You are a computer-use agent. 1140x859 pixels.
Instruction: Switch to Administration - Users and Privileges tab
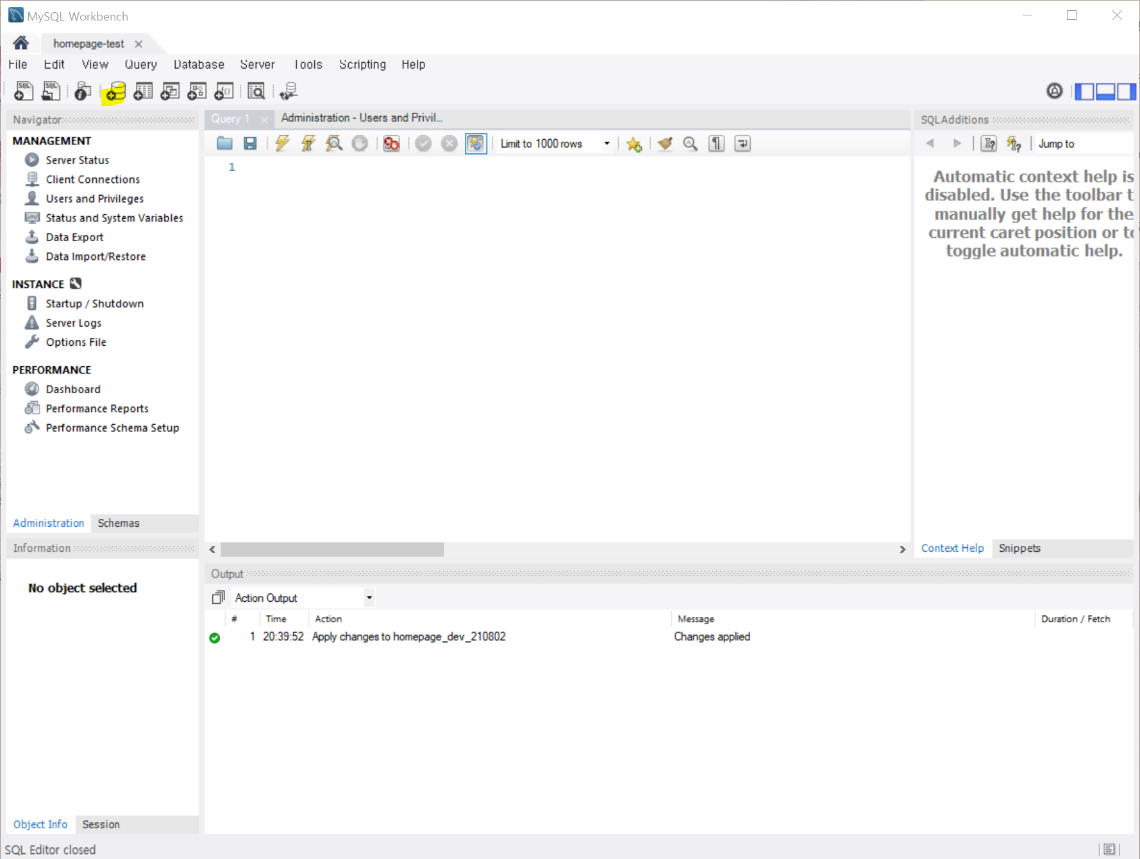362,118
